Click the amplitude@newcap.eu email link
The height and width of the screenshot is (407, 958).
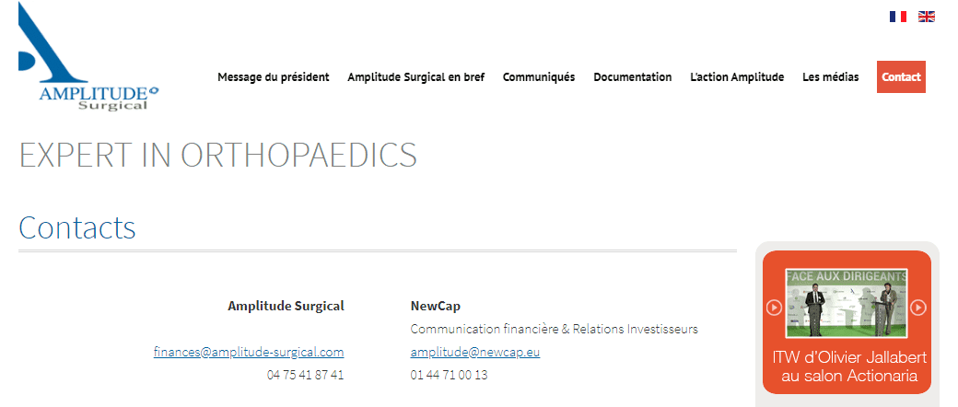[475, 352]
